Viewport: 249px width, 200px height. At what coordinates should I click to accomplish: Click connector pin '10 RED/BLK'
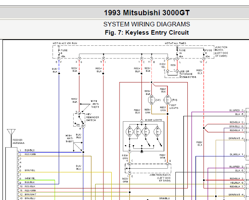tap(27, 186)
